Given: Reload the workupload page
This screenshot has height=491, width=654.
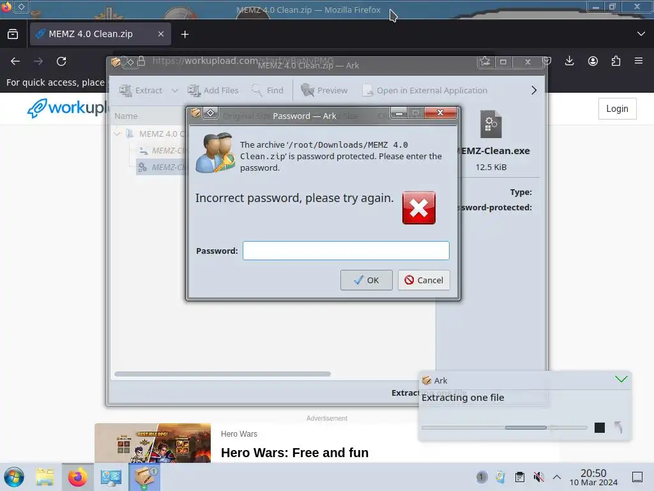Looking at the screenshot, I should tap(61, 61).
